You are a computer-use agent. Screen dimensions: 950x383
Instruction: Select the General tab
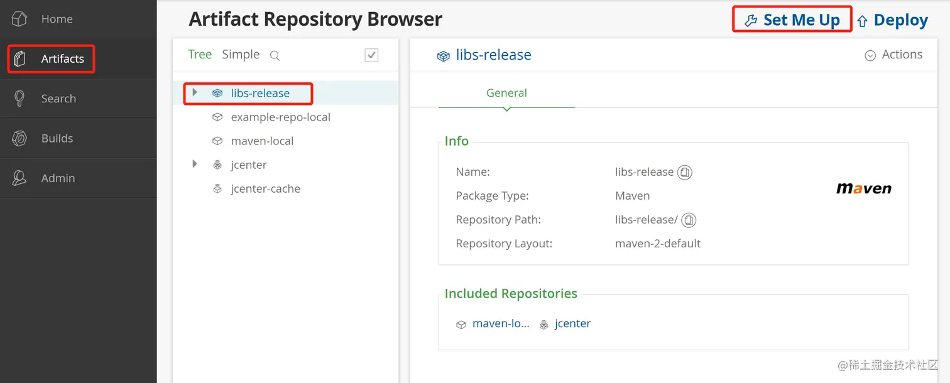[x=506, y=93]
